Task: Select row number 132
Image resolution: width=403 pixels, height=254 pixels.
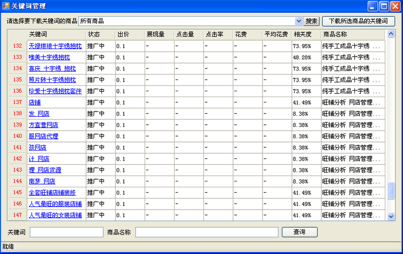Action: click(x=18, y=46)
